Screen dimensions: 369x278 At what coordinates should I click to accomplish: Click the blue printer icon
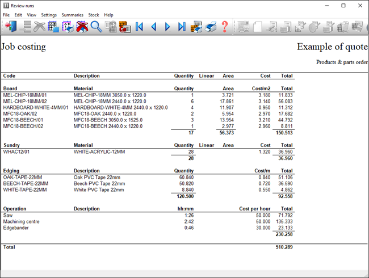coord(211,27)
